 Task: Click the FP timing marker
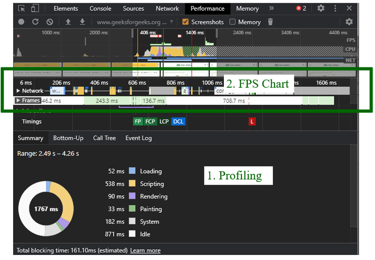pyautogui.click(x=137, y=122)
